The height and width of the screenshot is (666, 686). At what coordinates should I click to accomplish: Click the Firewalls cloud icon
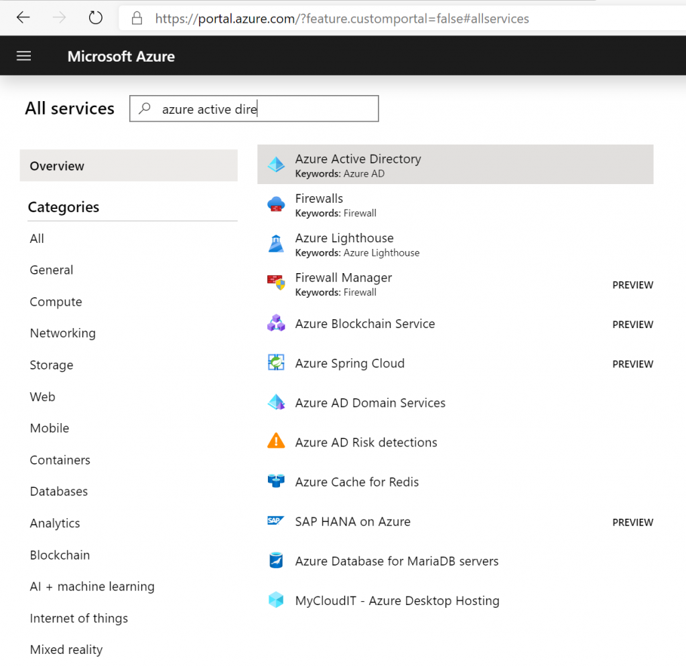point(276,204)
